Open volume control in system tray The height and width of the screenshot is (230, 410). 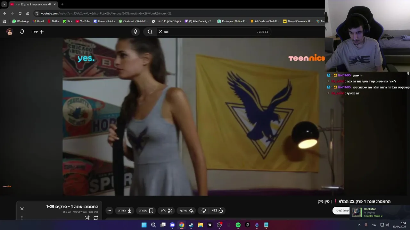387,225
